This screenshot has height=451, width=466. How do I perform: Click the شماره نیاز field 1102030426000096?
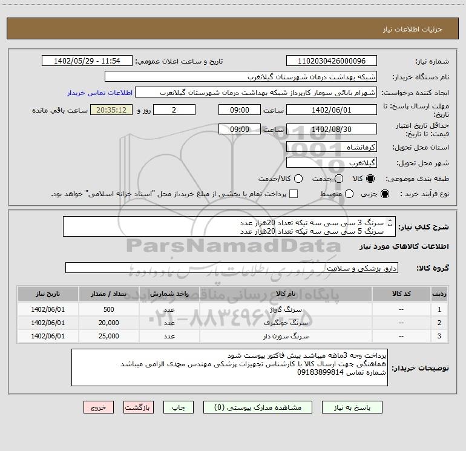332,61
